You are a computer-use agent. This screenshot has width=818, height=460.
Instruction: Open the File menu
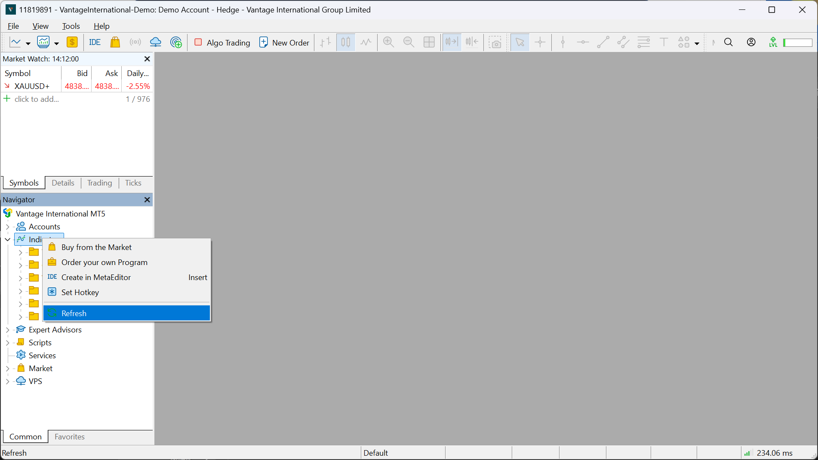[13, 26]
